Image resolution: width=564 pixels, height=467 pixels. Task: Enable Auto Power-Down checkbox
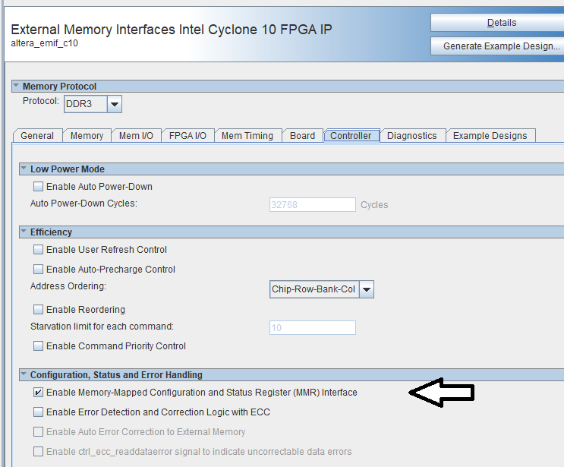[38, 186]
